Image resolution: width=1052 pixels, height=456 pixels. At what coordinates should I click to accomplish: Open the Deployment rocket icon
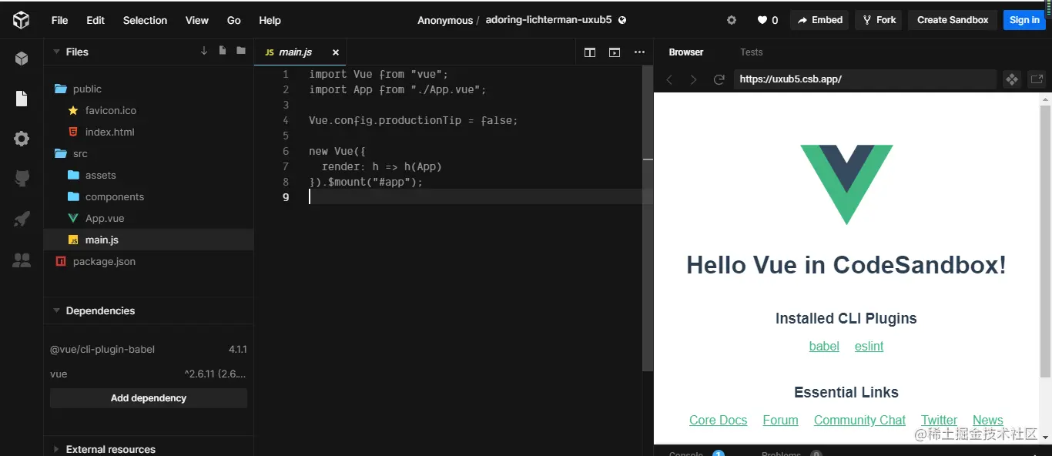[x=22, y=220]
